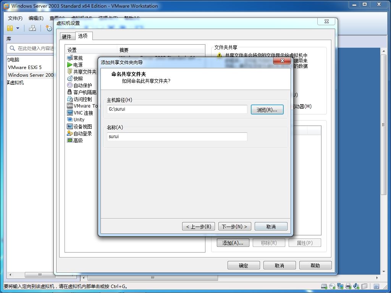391x293 pixels.
Task: Click the Ctrl+G hint text in the status bar
Action: pos(66,286)
